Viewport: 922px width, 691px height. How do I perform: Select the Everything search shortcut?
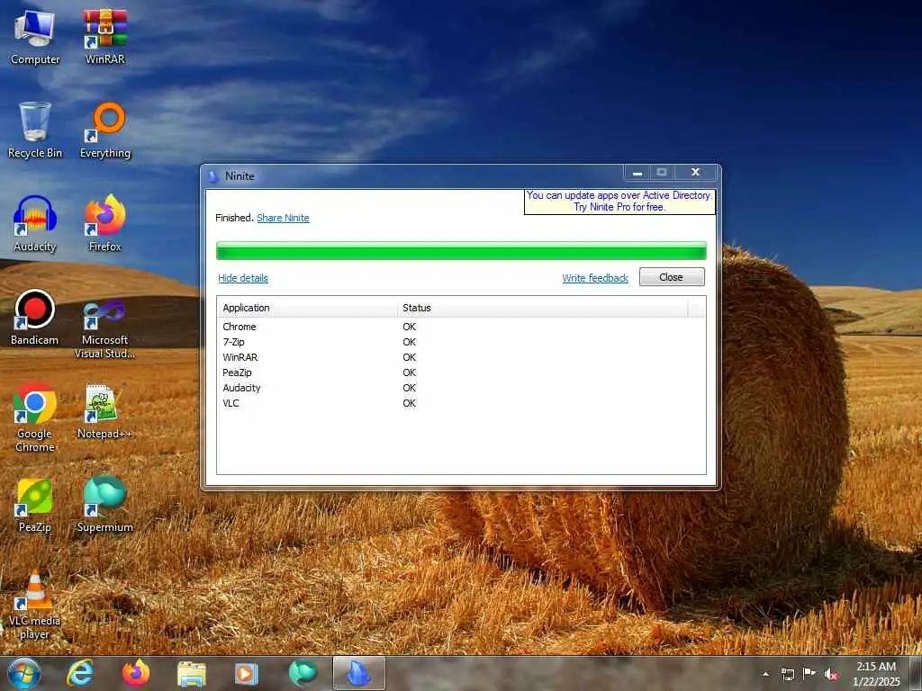click(x=105, y=130)
